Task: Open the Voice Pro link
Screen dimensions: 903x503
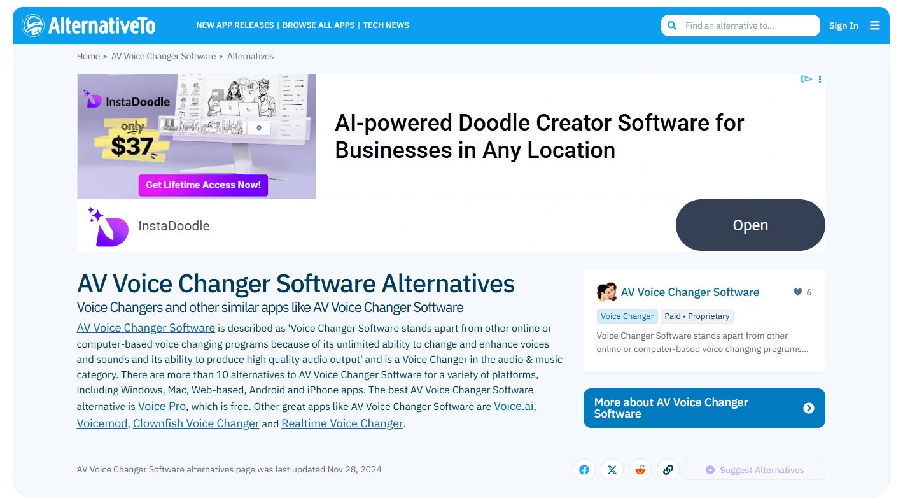Action: [x=162, y=406]
